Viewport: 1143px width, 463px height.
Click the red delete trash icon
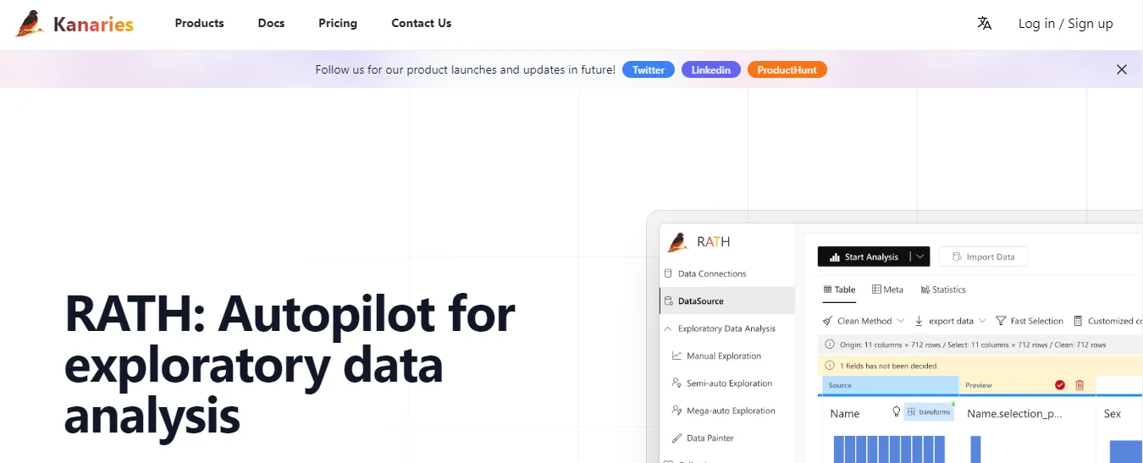click(x=1079, y=385)
